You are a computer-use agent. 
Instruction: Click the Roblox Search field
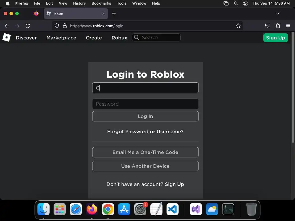(156, 37)
